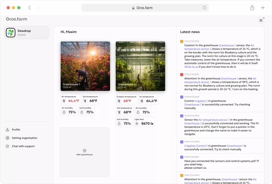This screenshot has height=184, width=272.
Task: Open the Greenhouse 2 photo card
Action: [x=140, y=66]
